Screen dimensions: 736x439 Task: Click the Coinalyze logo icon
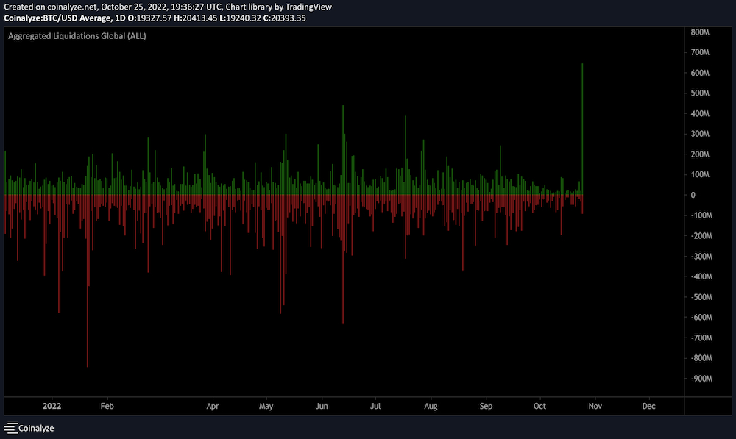pyautogui.click(x=10, y=428)
